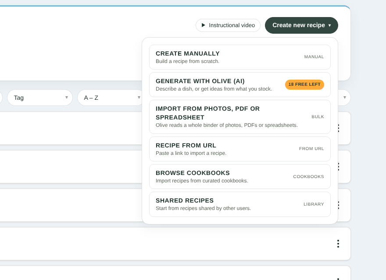The height and width of the screenshot is (280, 386).
Task: Open the Create new recipe dropdown
Action: click(x=301, y=25)
